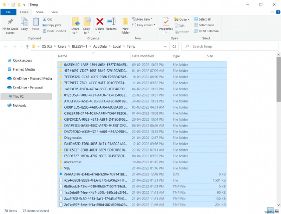The height and width of the screenshot is (214, 281).
Task: Open the Share ribbon tab
Action: (40, 12)
